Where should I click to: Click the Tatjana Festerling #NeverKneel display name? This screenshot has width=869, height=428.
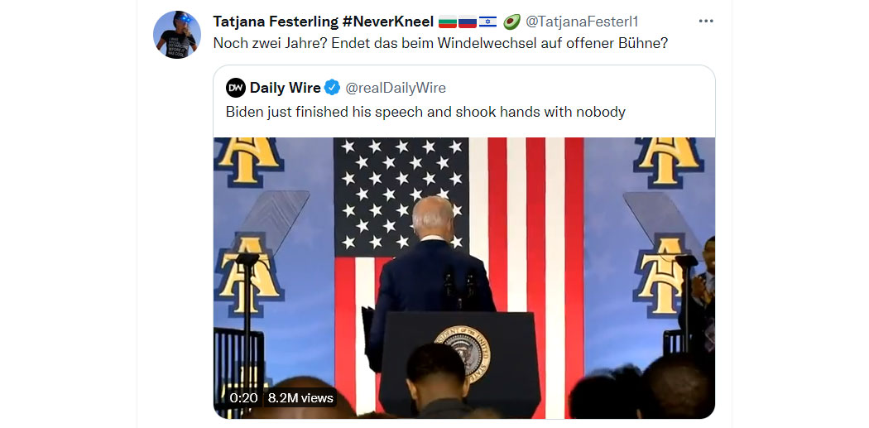coord(323,22)
